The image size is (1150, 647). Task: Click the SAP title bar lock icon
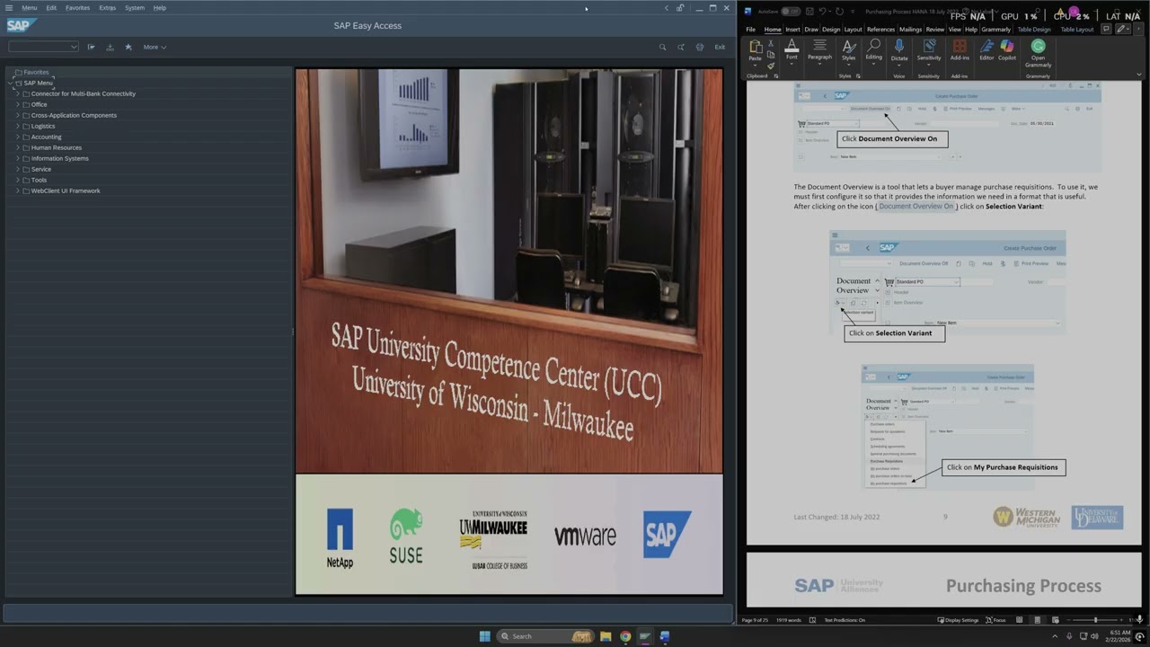(x=680, y=8)
